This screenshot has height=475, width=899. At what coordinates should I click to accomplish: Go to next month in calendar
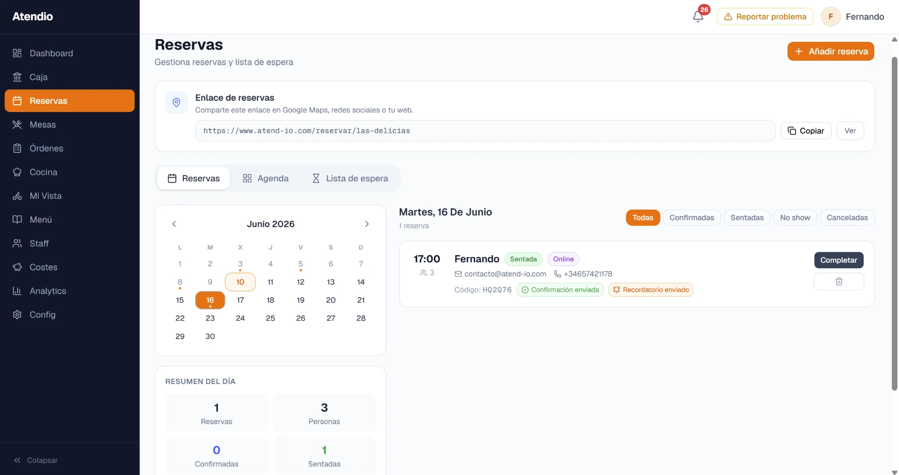pos(367,224)
